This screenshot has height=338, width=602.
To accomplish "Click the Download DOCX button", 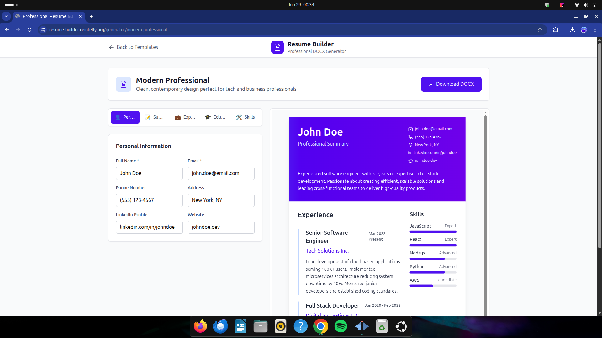I will tap(451, 84).
